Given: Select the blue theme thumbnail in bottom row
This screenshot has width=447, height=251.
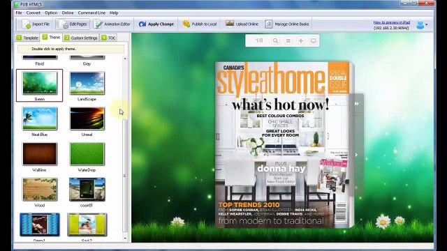Looking at the screenshot, I should (x=40, y=225).
